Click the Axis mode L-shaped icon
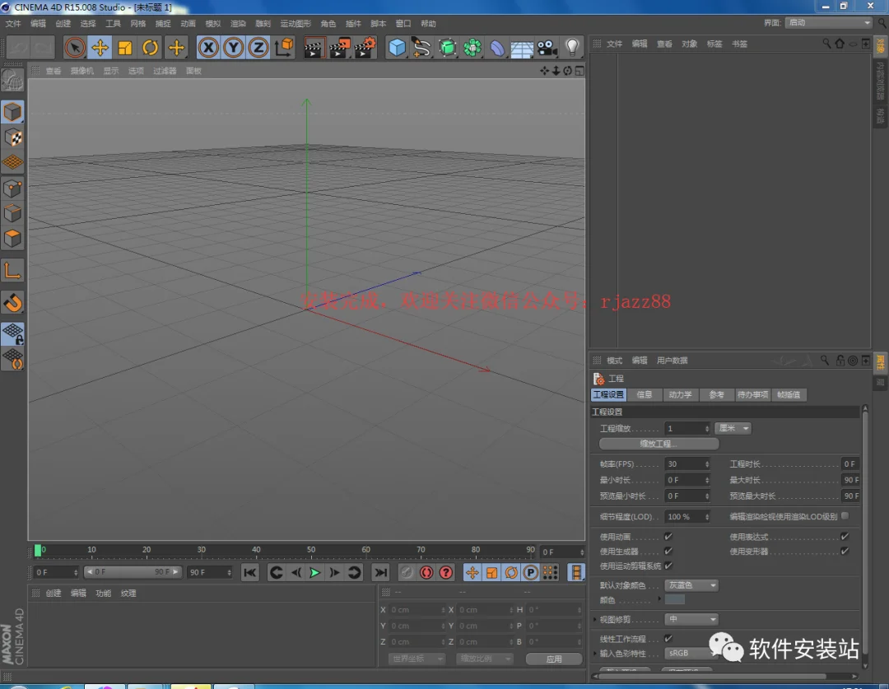The image size is (889, 689). pos(12,271)
